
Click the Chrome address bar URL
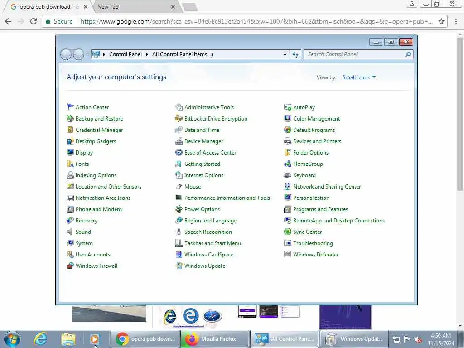click(256, 21)
